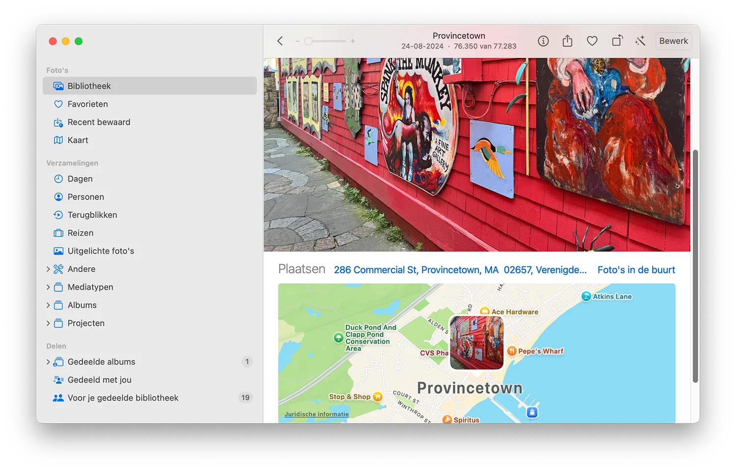Click the Mediatypen folder icon
This screenshot has width=736, height=471.
[58, 287]
